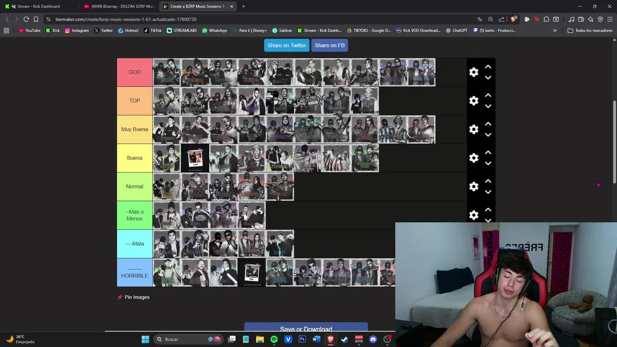617x347 pixels.
Task: Open the extensions puzzle icon
Action: (x=546, y=19)
